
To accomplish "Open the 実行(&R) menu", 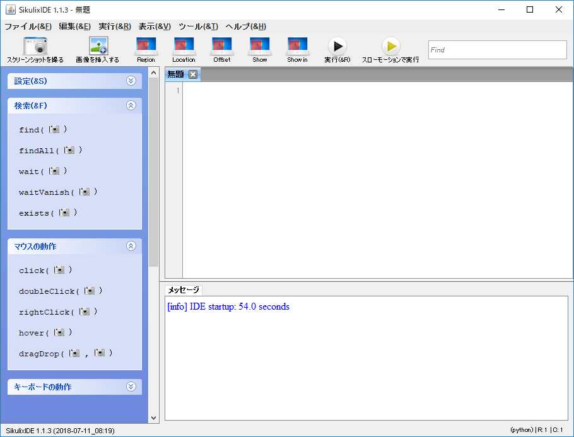I will click(x=115, y=26).
